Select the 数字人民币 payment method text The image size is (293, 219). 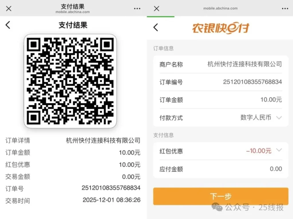[x=256, y=118]
